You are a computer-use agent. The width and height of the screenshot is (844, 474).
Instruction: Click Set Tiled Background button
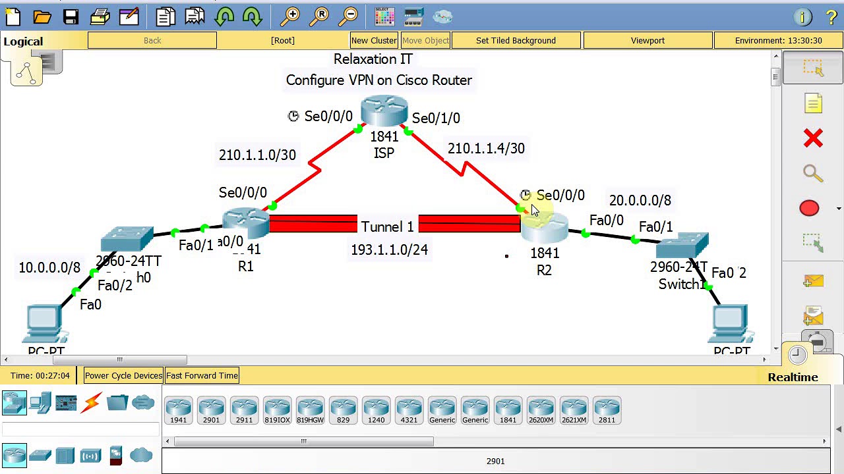click(516, 41)
